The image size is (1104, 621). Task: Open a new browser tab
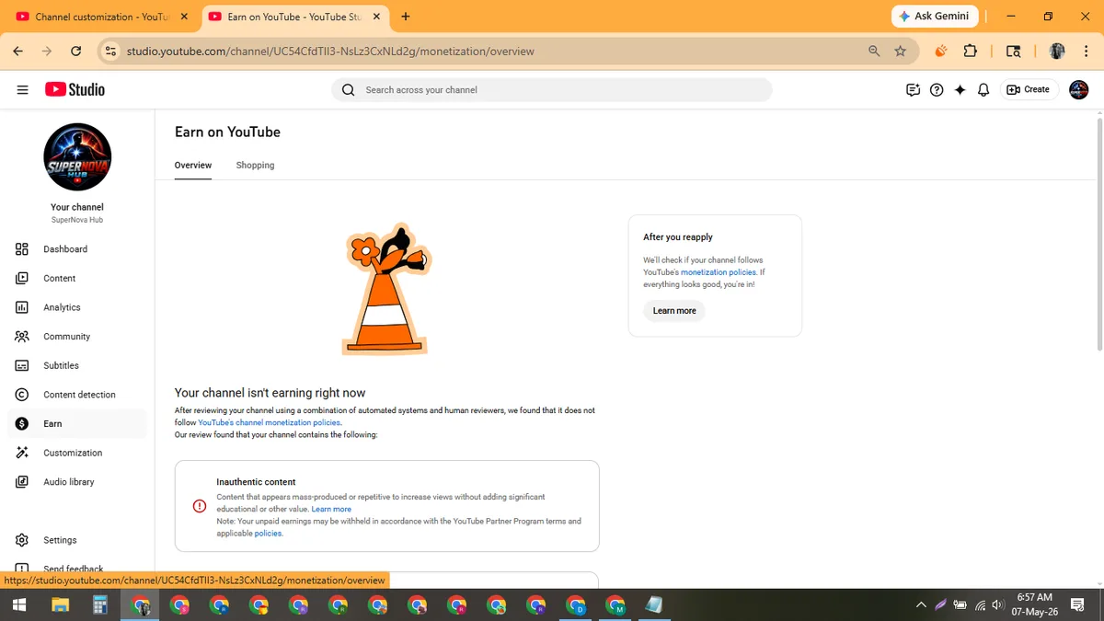pyautogui.click(x=406, y=17)
